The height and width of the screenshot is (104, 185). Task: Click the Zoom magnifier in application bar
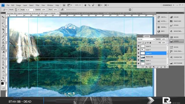89,5
